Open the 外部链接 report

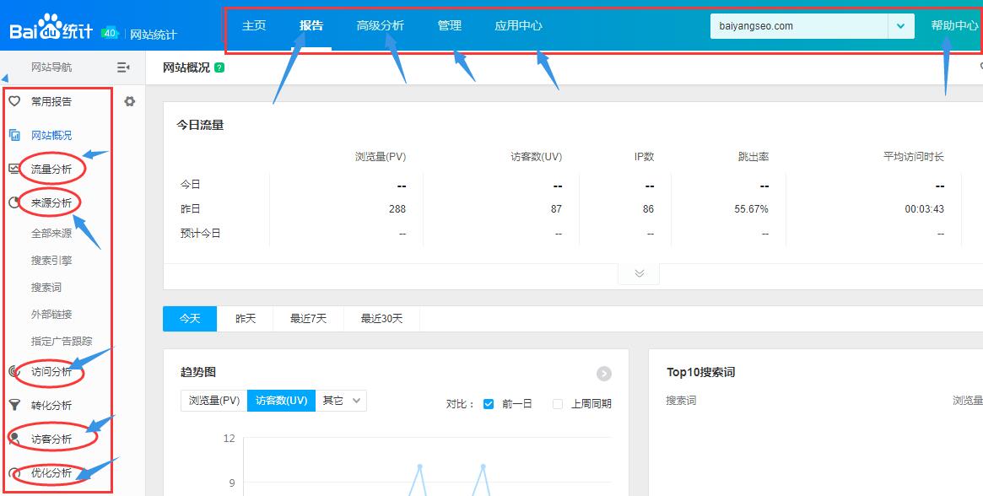[x=51, y=314]
